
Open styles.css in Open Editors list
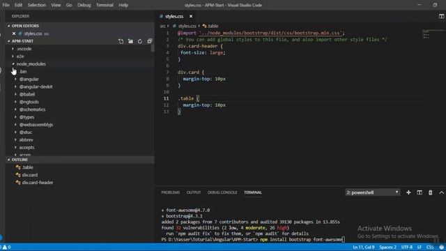point(33,33)
